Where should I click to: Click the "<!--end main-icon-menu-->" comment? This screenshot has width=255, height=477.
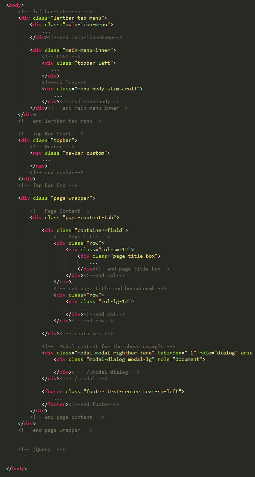[x=85, y=37]
